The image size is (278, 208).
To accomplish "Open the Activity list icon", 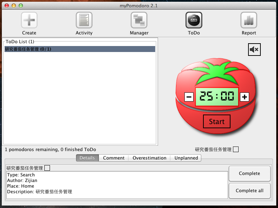I will point(84,20).
